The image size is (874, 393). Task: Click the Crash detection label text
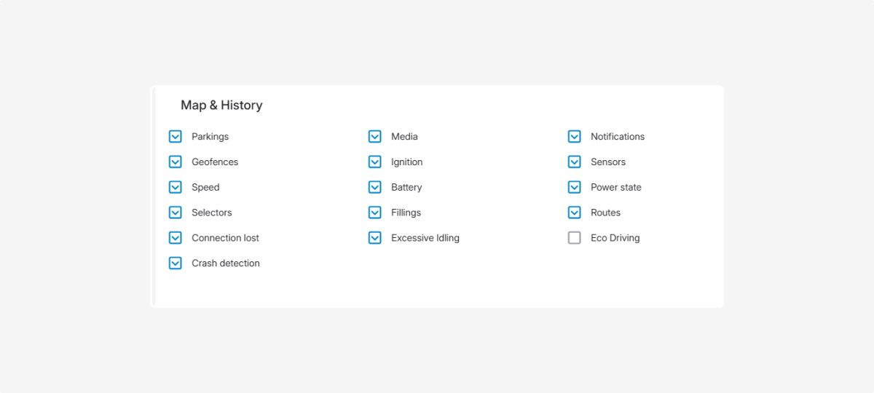[225, 263]
